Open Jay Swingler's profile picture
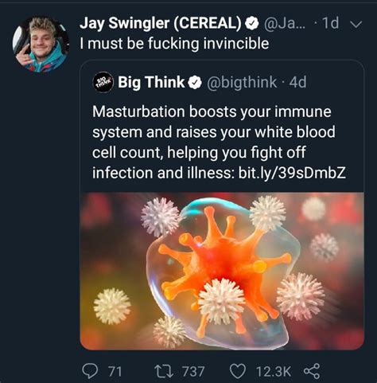This screenshot has width=377, height=383. (41, 45)
